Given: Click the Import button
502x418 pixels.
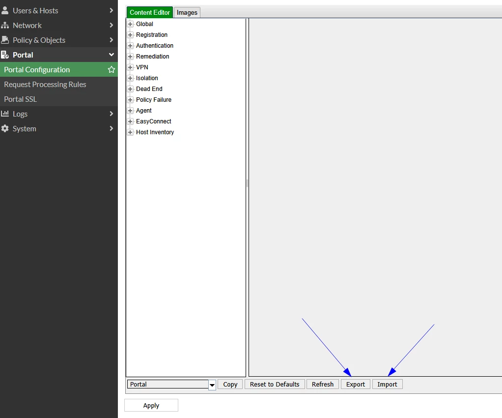Looking at the screenshot, I should (388, 385).
